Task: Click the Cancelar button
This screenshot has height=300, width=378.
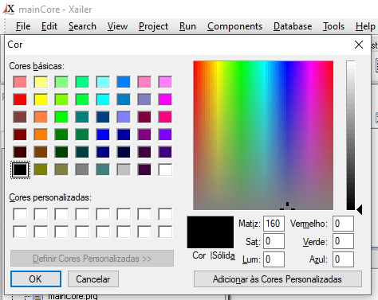Action: coord(93,279)
